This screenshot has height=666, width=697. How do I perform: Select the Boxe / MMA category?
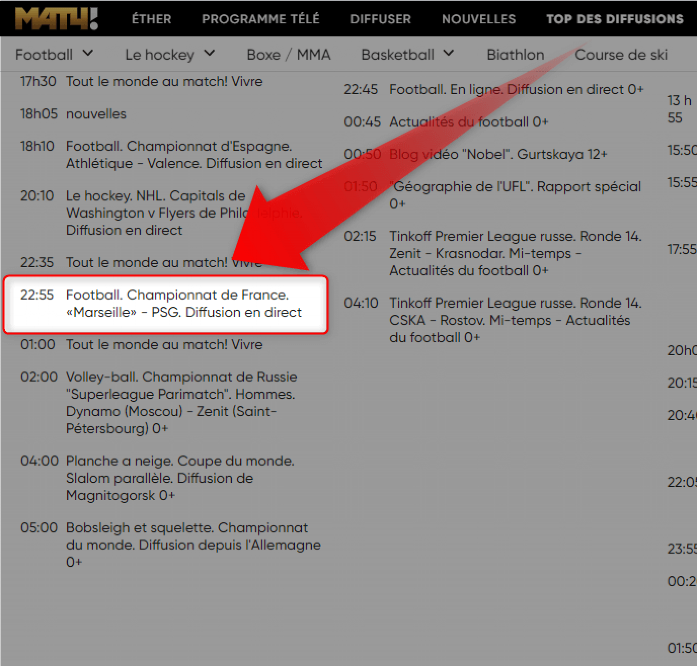(289, 55)
